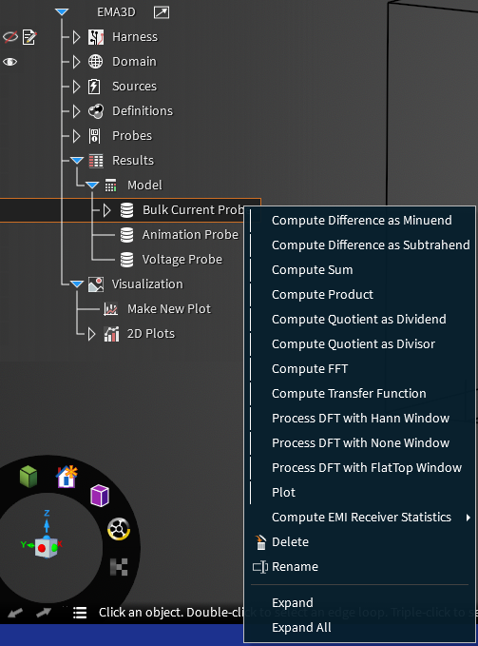Expand the Probes node

coord(77,136)
